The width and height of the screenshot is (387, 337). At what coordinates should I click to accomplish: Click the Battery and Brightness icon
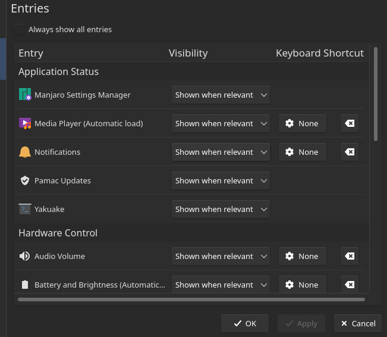click(x=25, y=285)
